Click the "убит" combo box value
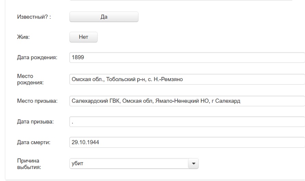 (128, 164)
